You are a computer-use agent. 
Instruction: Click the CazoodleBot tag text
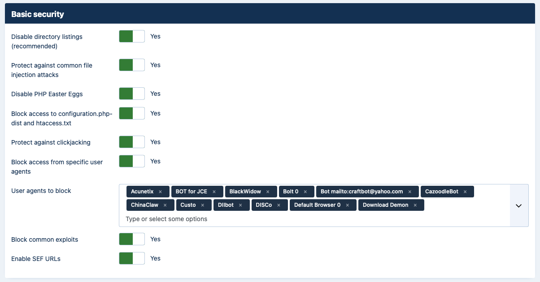click(x=442, y=192)
